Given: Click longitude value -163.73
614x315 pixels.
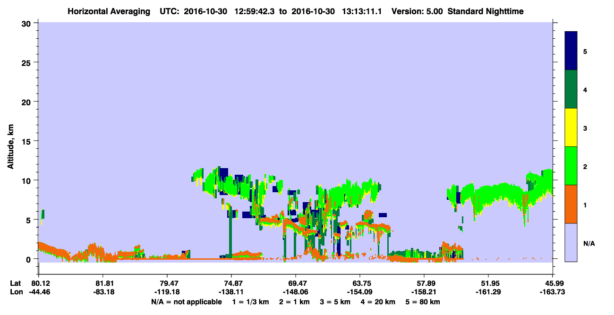Looking at the screenshot, I should (x=552, y=292).
